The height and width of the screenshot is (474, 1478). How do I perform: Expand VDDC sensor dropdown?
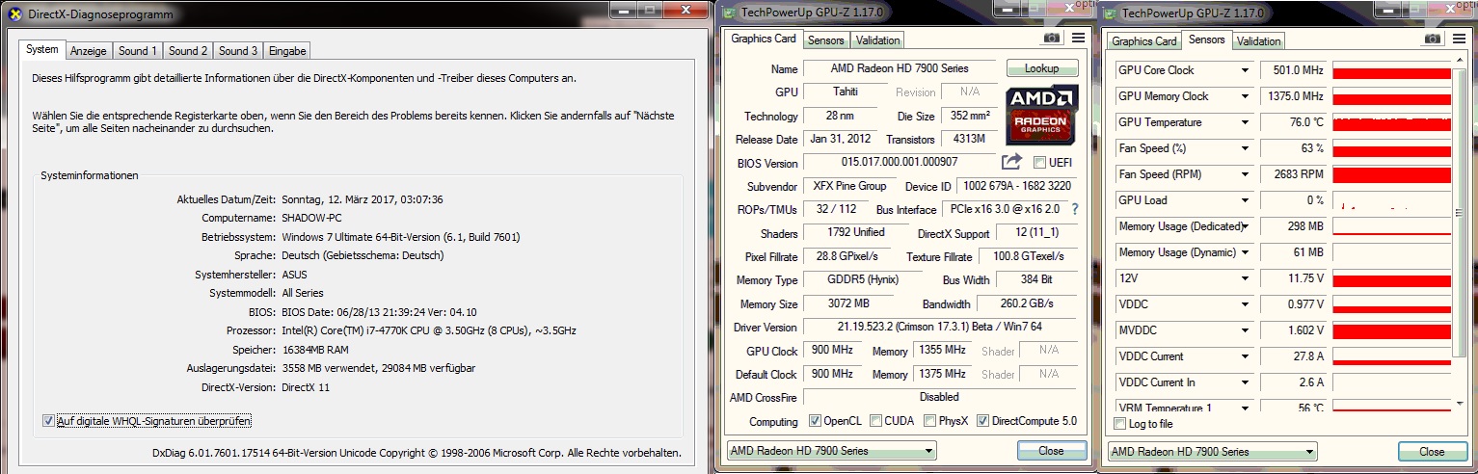tap(1245, 304)
